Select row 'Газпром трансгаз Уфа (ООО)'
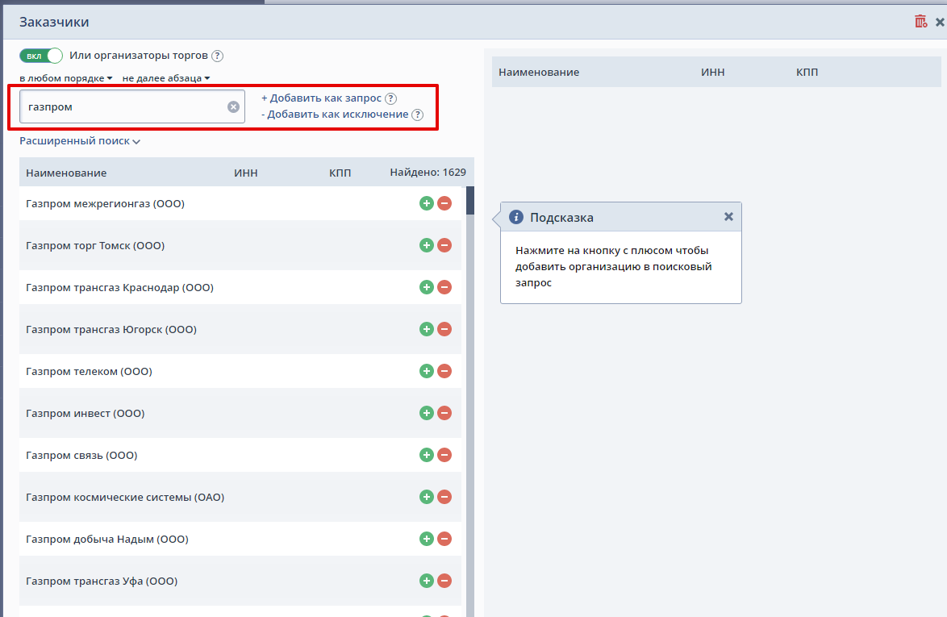The width and height of the screenshot is (947, 617). [x=240, y=581]
